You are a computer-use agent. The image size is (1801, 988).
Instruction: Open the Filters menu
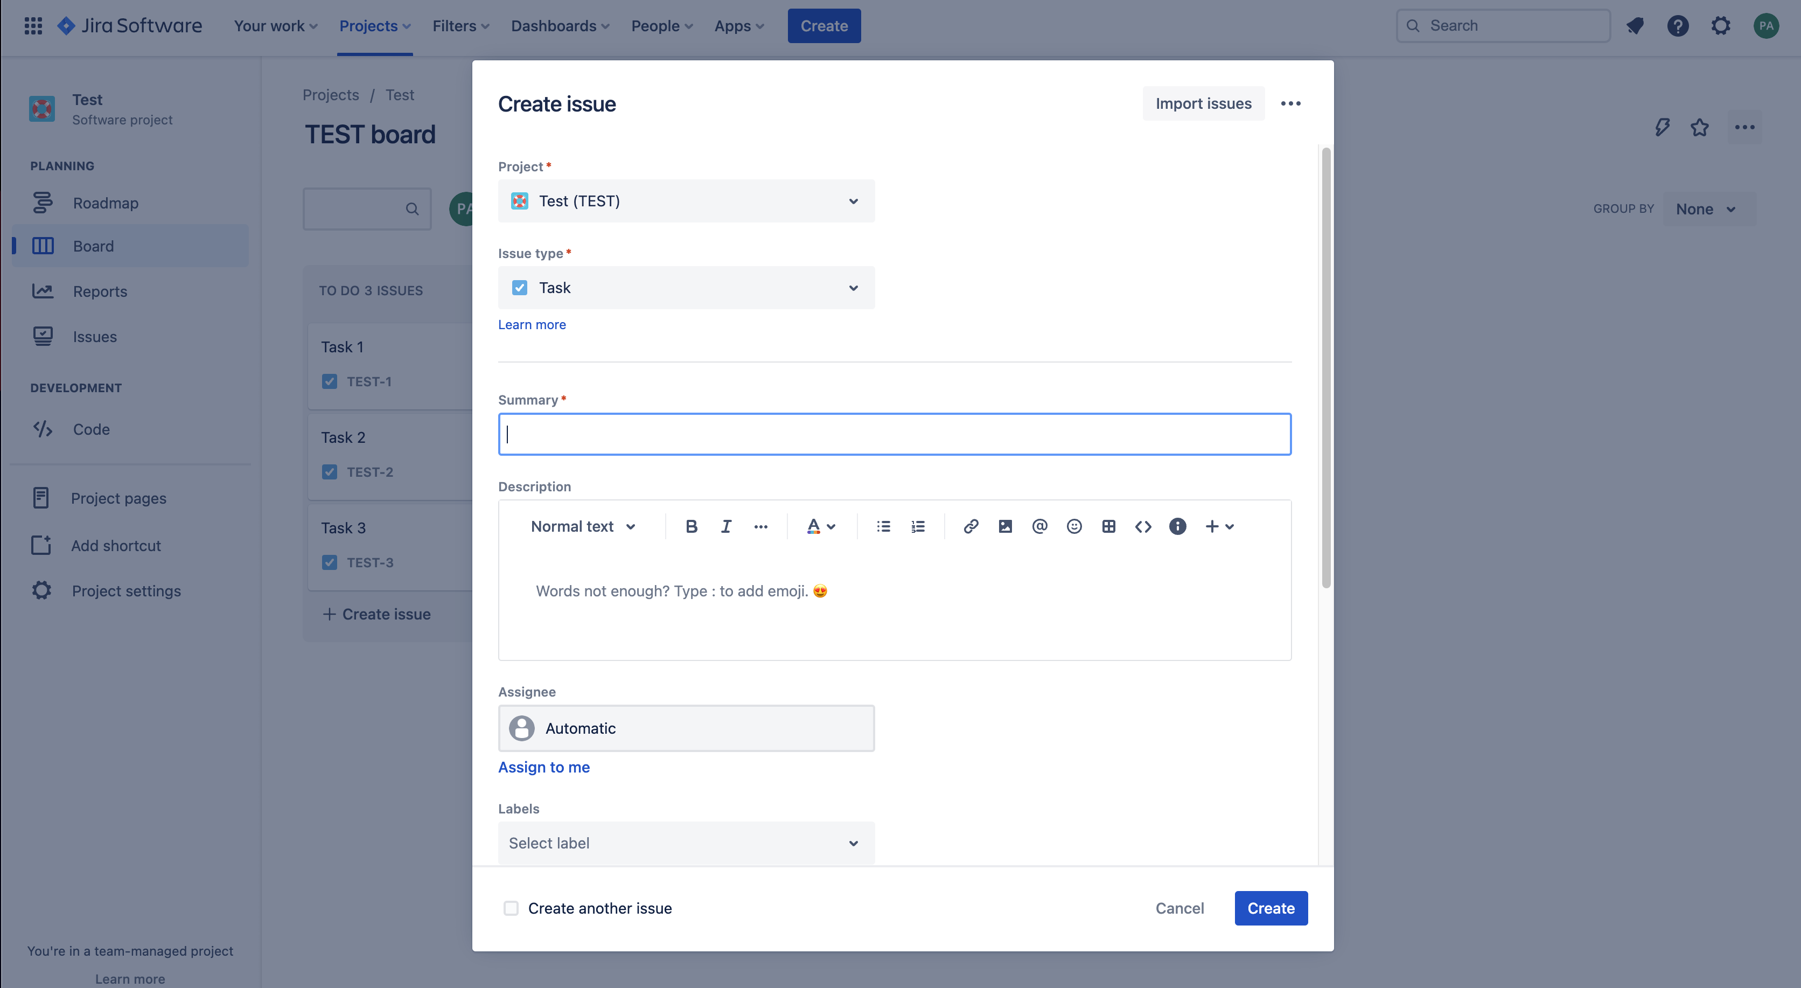coord(460,26)
